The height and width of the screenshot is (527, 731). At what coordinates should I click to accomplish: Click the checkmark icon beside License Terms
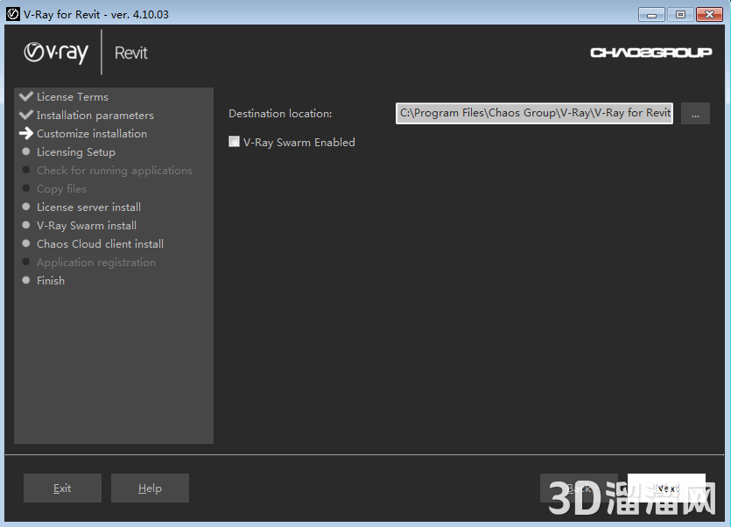(x=26, y=96)
